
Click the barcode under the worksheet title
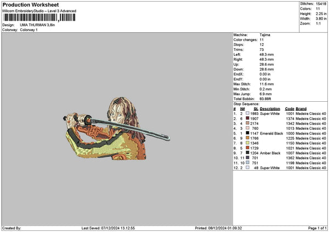point(39,18)
